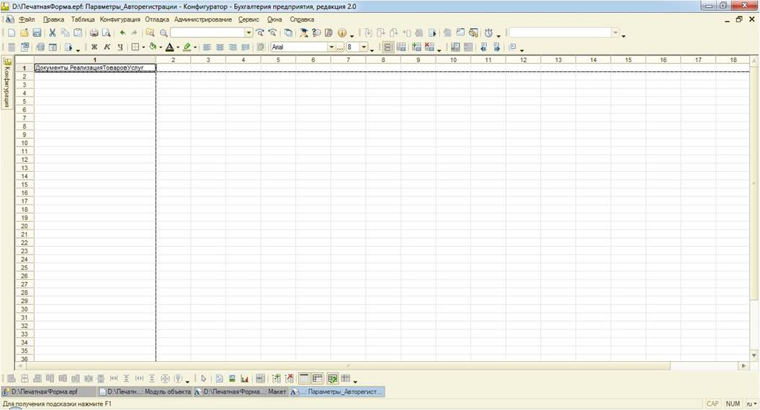Click the yellow info icon
This screenshot has height=410, width=760.
pos(342,33)
